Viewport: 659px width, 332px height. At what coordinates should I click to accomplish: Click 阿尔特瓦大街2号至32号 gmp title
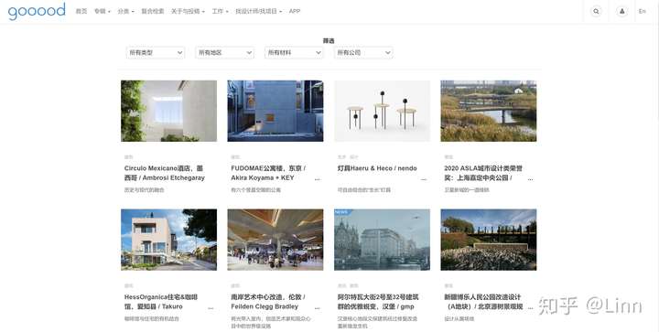(x=378, y=302)
